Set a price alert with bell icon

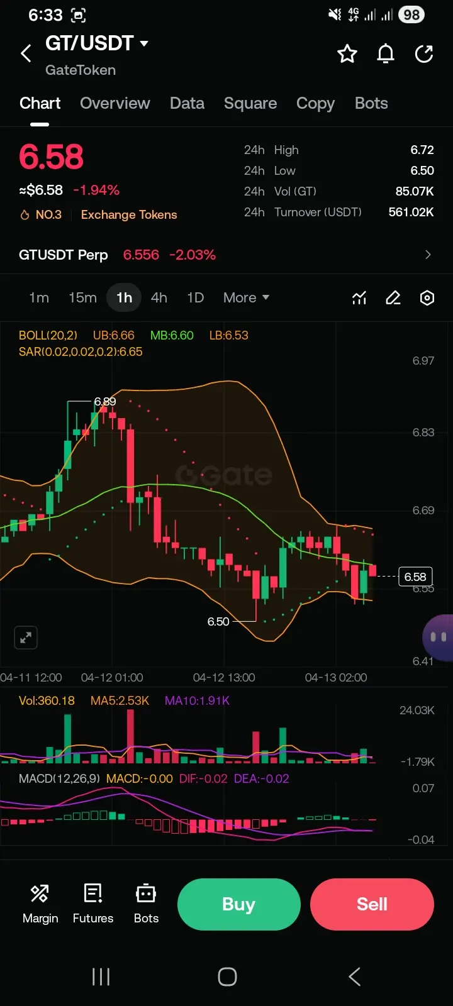(386, 54)
